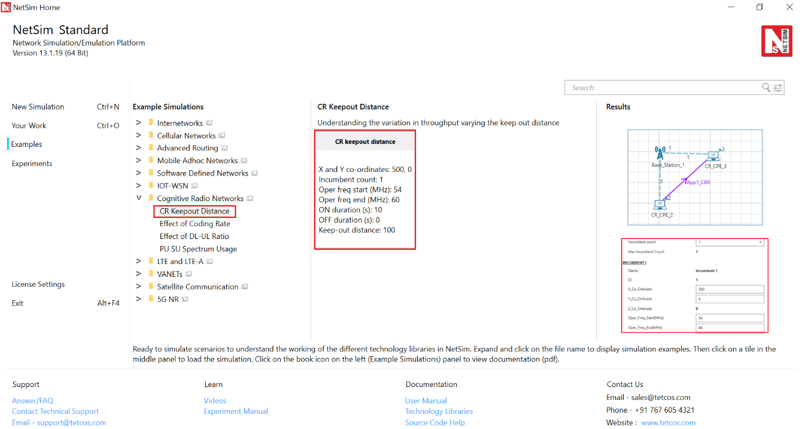The image size is (805, 429).
Task: Click the search magnifier icon
Action: pyautogui.click(x=766, y=87)
